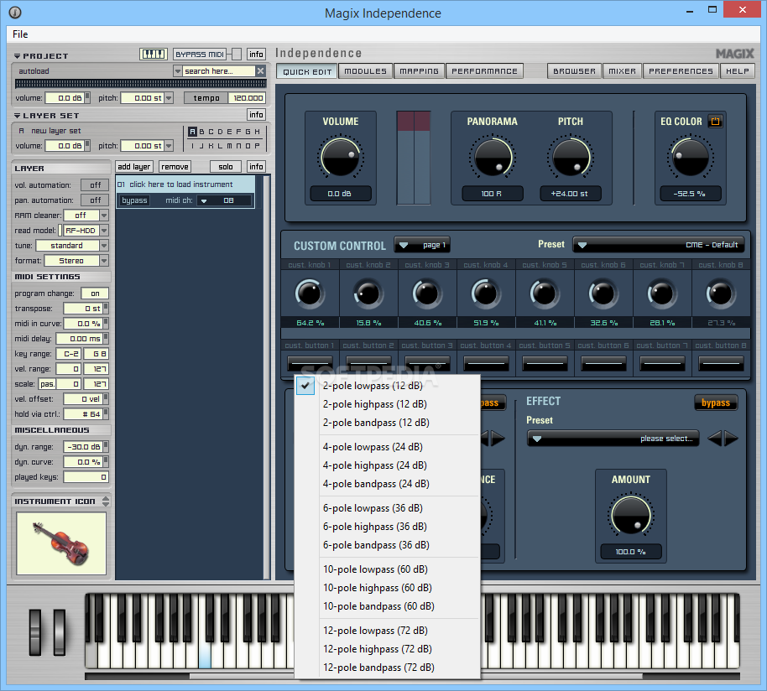Click cust. knob 6 at 32.6 %
767x691 pixels.
point(603,294)
